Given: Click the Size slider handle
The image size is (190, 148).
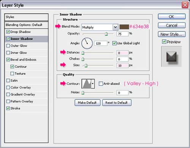Looking at the screenshot, I should [x=86, y=66].
